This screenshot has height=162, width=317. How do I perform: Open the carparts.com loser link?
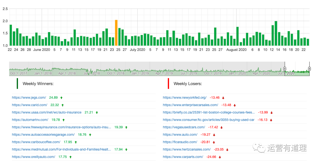click(183, 157)
